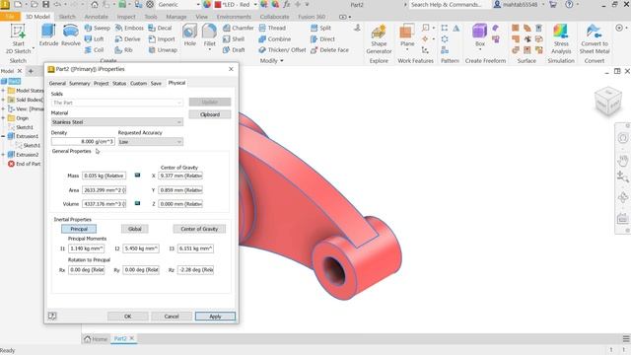The height and width of the screenshot is (355, 631).
Task: Select the Direct edit tool
Action: (x=322, y=39)
